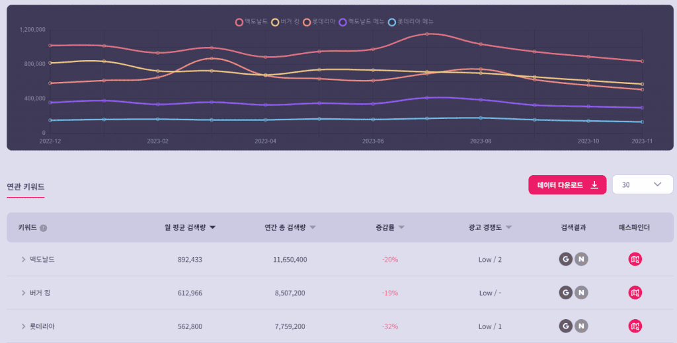The width and height of the screenshot is (677, 343).
Task: Toggle 맥도날드 메뉴 series in legend
Action: click(x=362, y=22)
